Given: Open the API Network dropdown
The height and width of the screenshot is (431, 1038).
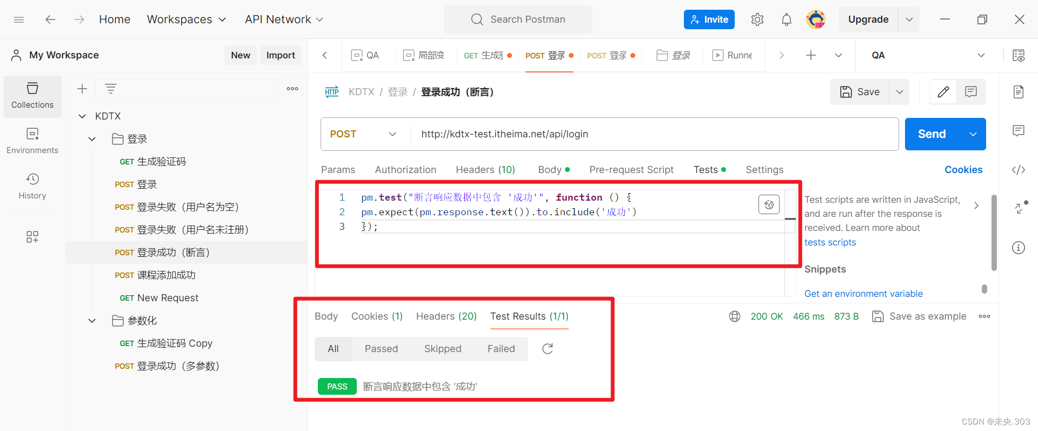Looking at the screenshot, I should pos(284,19).
